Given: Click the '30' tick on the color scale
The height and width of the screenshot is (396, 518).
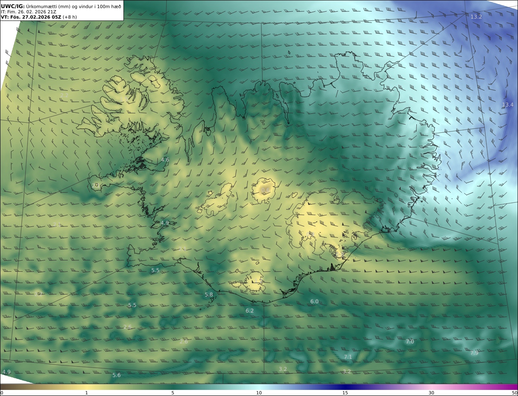Looking at the screenshot, I should [431, 393].
